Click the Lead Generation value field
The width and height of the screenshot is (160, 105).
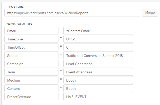98,64
